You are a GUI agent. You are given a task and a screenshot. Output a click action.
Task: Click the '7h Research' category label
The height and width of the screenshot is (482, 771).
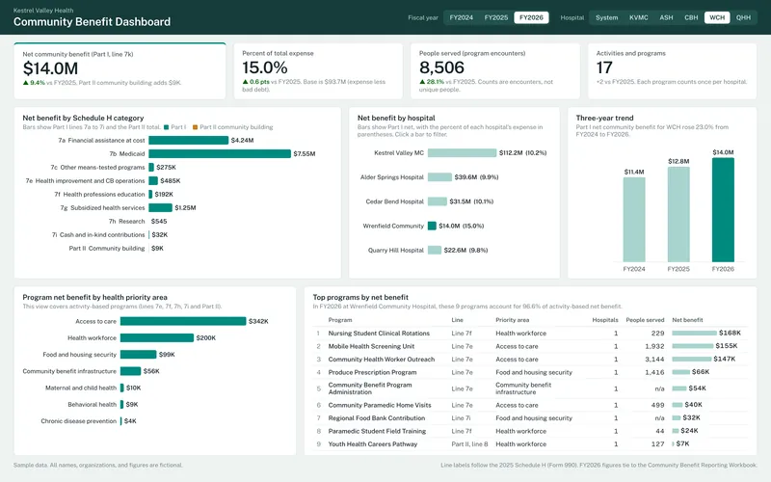point(127,222)
